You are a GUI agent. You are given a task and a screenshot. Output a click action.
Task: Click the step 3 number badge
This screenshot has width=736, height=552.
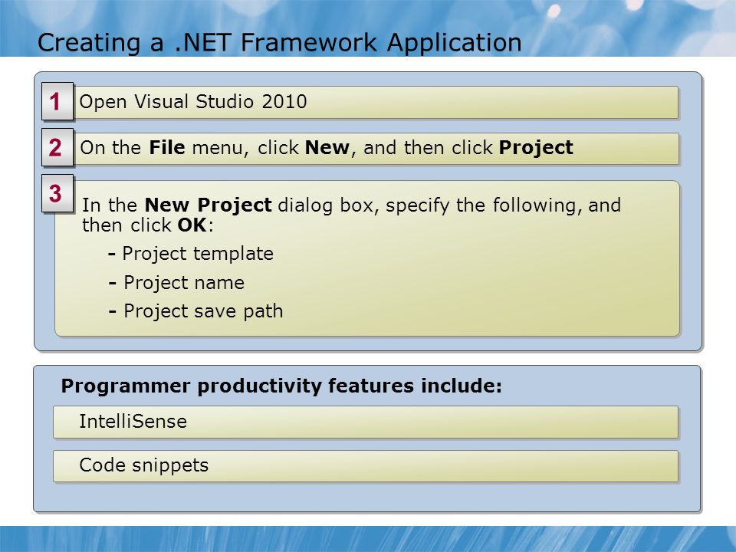click(58, 193)
